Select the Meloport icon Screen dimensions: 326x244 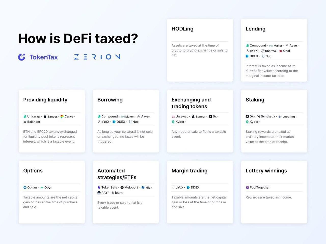tap(122, 187)
